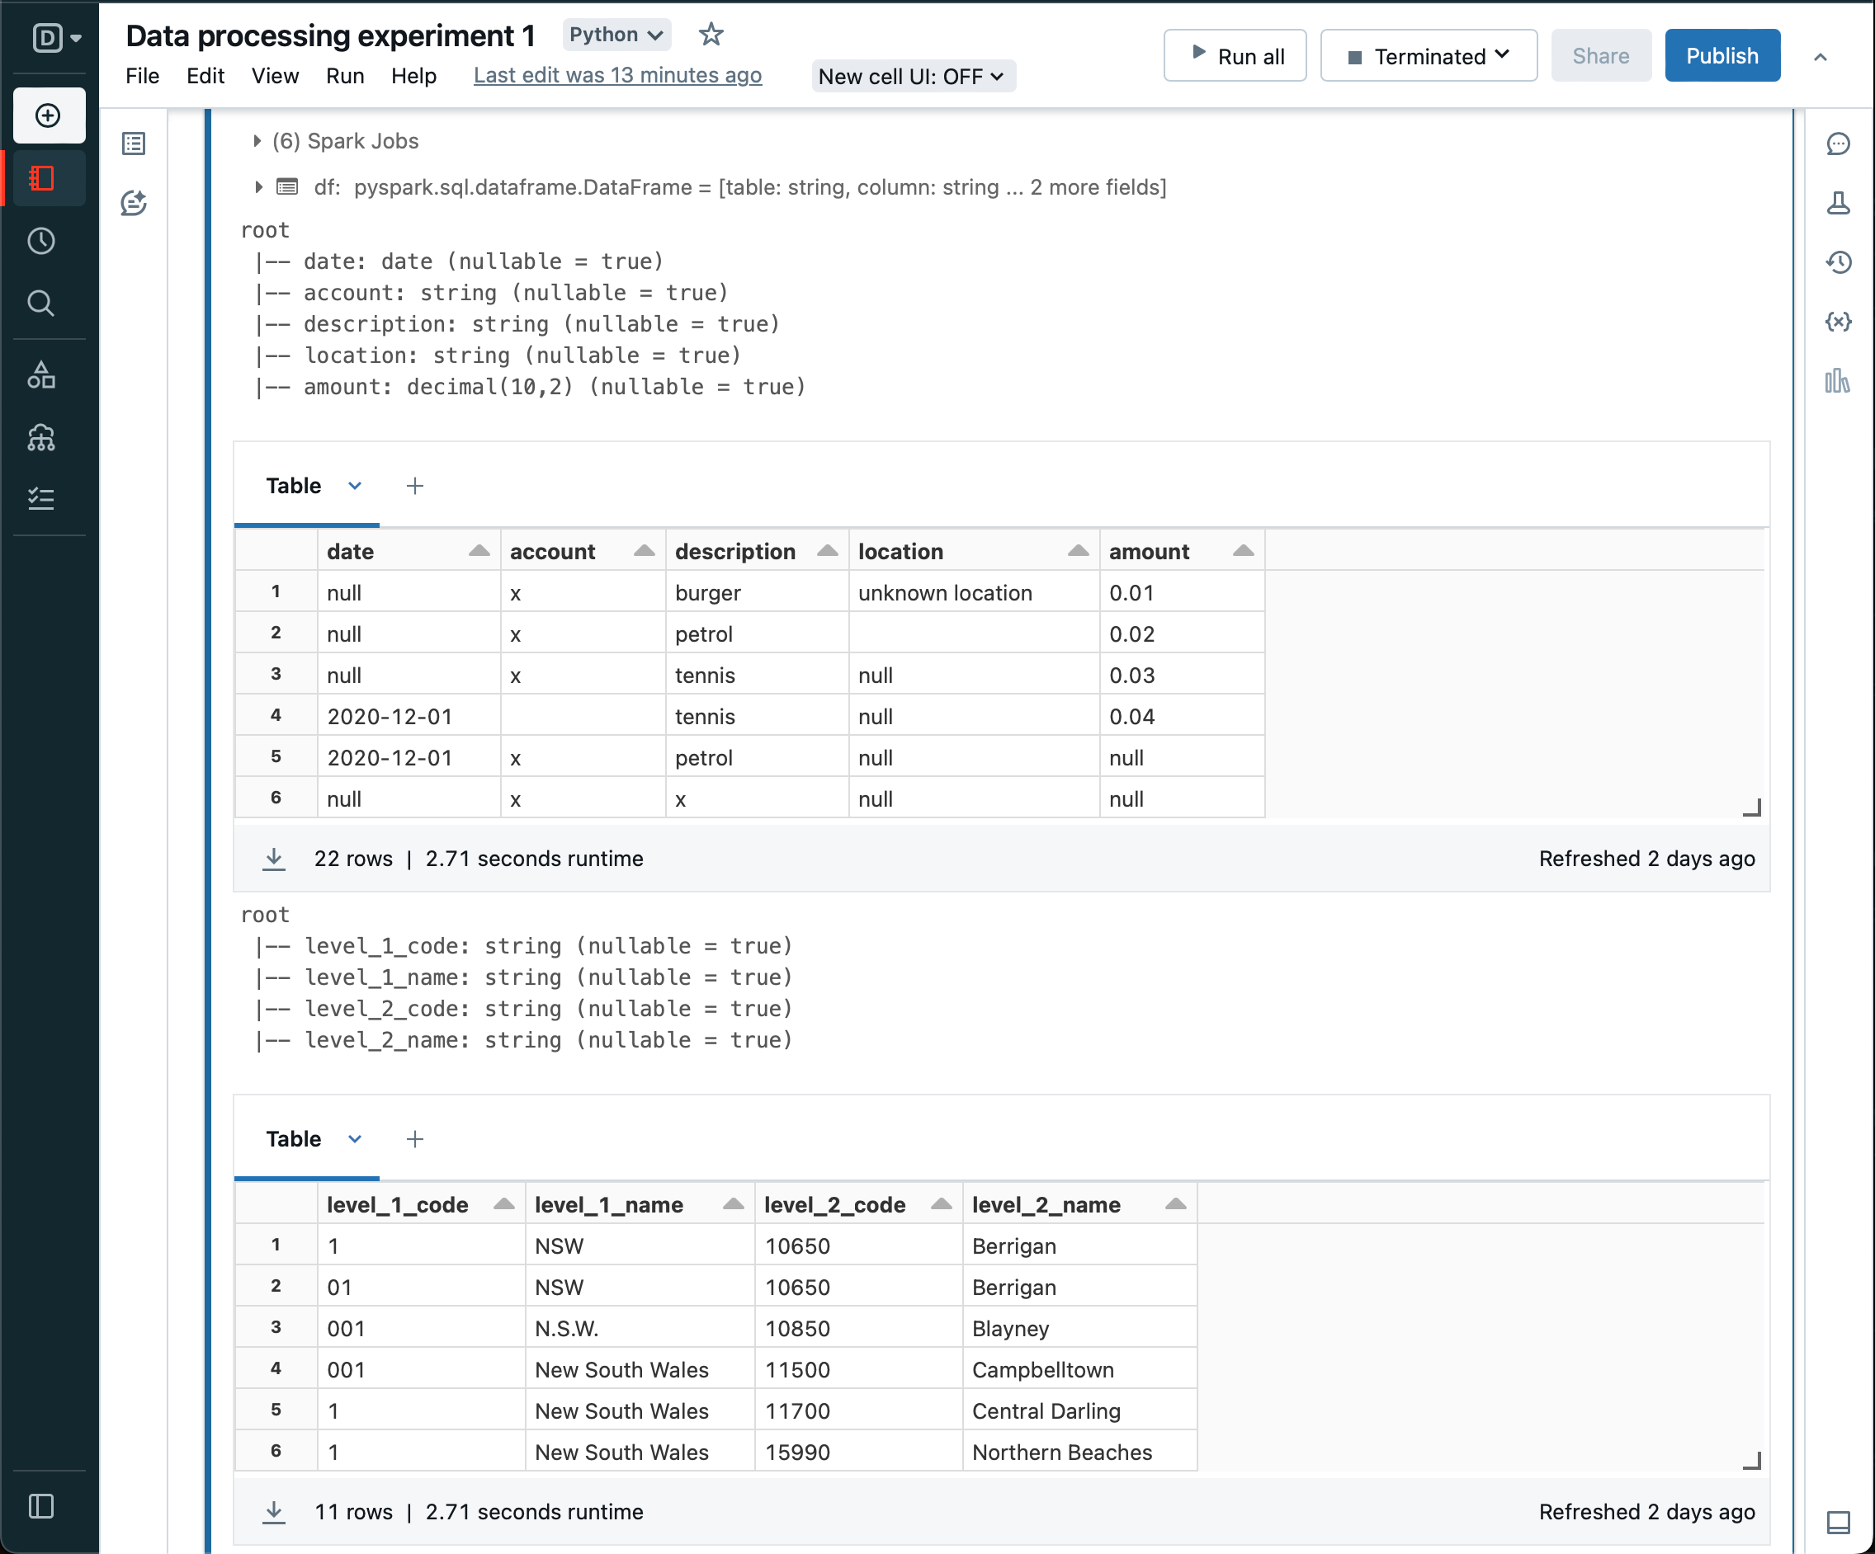Open the Assistant sparkle icon
Image resolution: width=1875 pixels, height=1554 pixels.
(134, 204)
